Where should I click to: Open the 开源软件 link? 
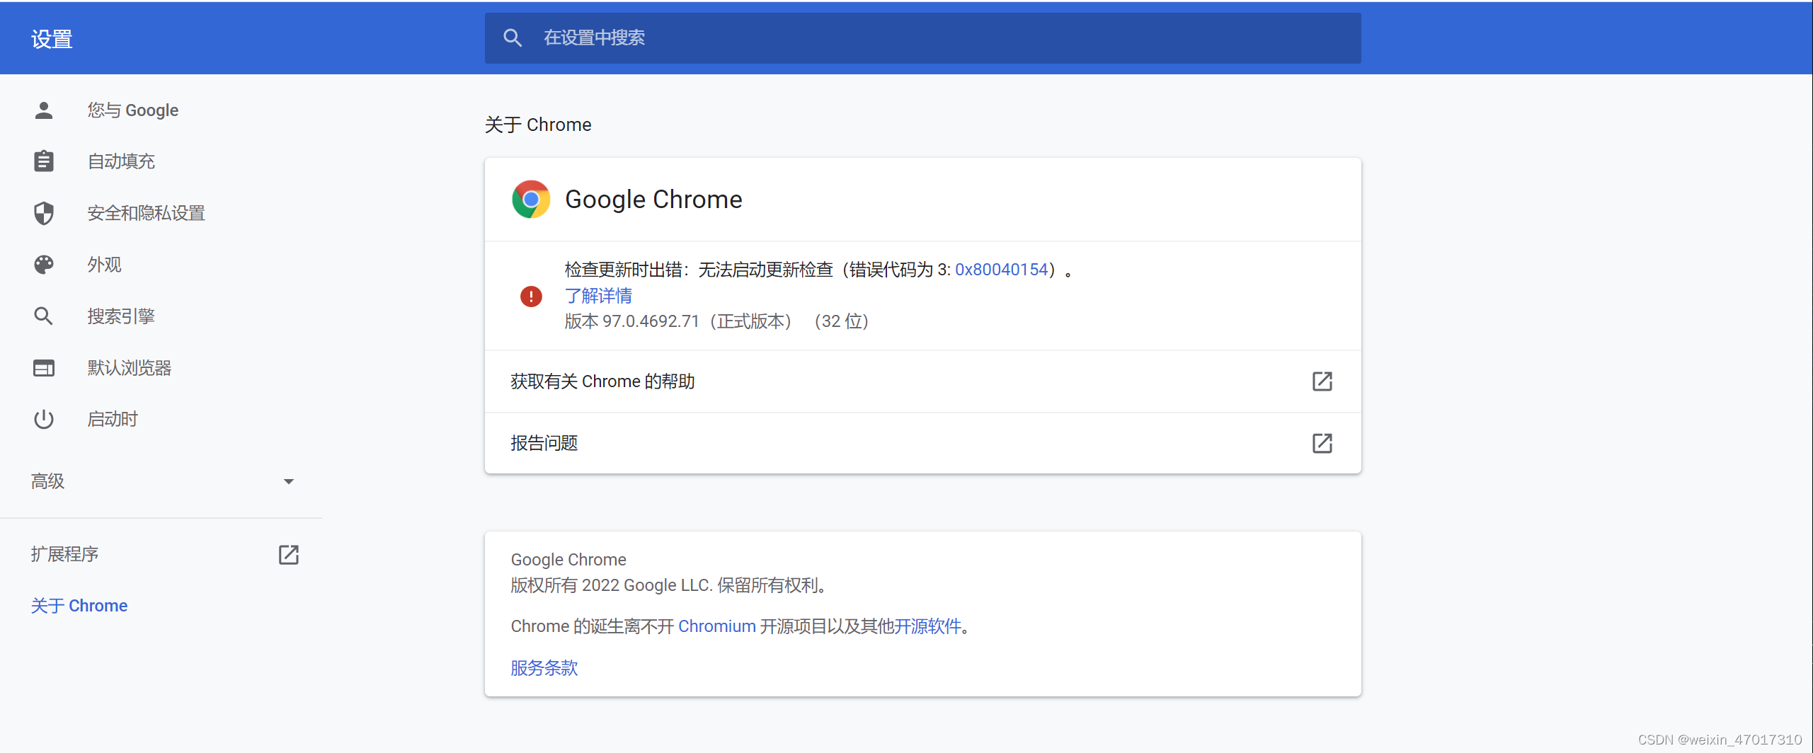(x=927, y=626)
